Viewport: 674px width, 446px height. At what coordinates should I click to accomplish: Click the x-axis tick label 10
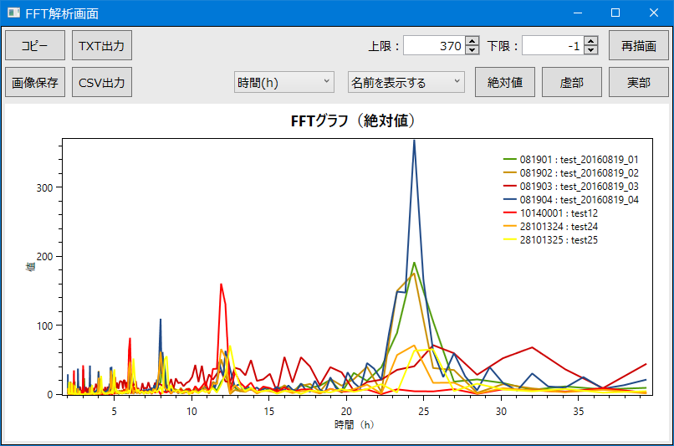[191, 412]
